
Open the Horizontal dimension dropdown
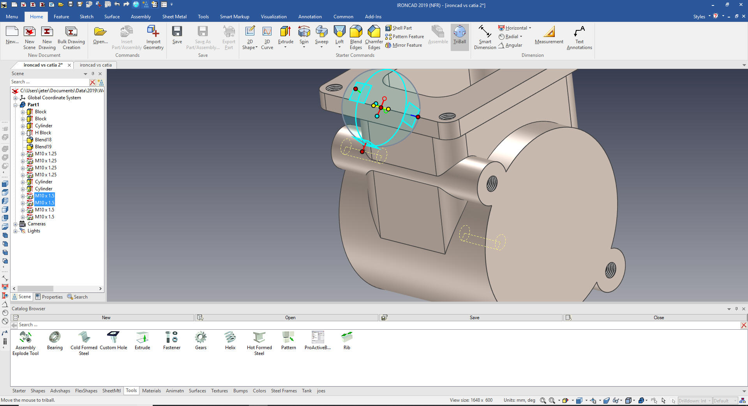[530, 28]
